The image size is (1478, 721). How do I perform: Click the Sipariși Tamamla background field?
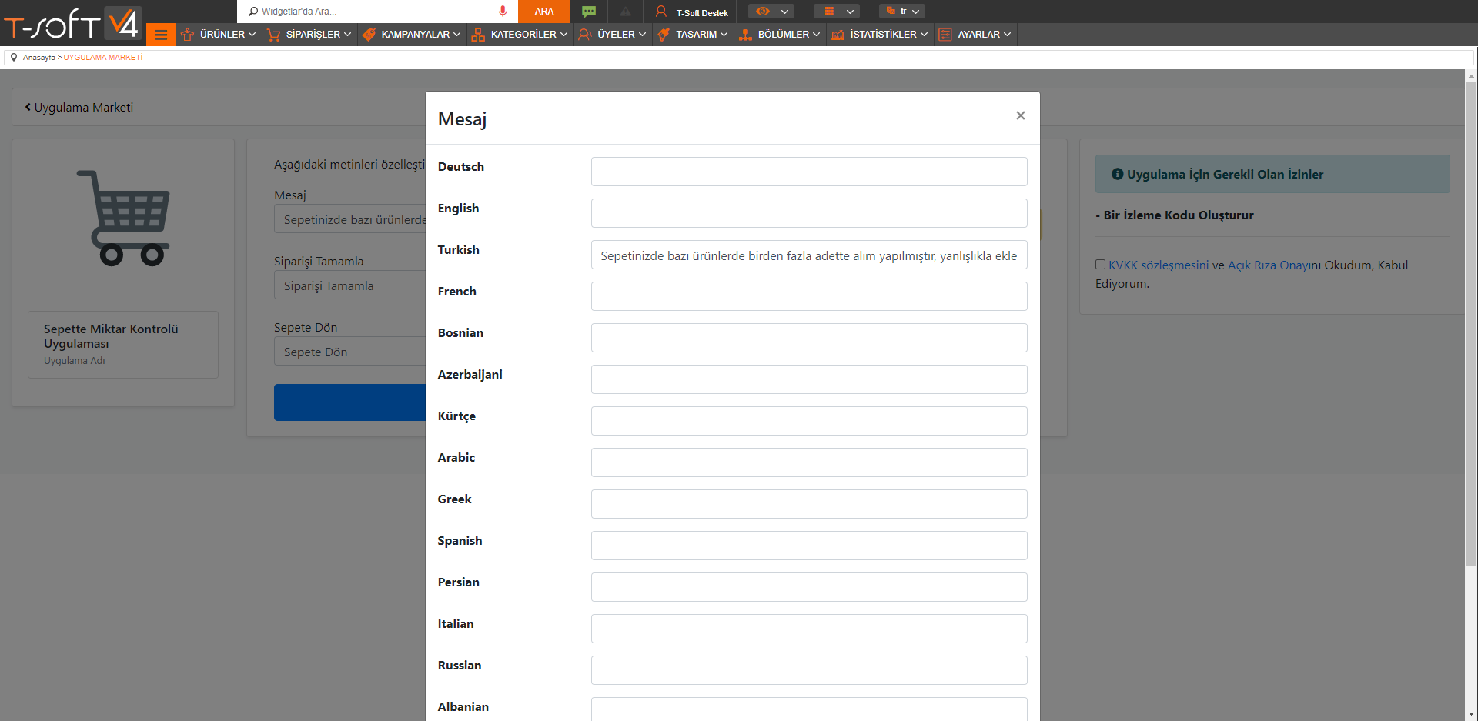[350, 285]
